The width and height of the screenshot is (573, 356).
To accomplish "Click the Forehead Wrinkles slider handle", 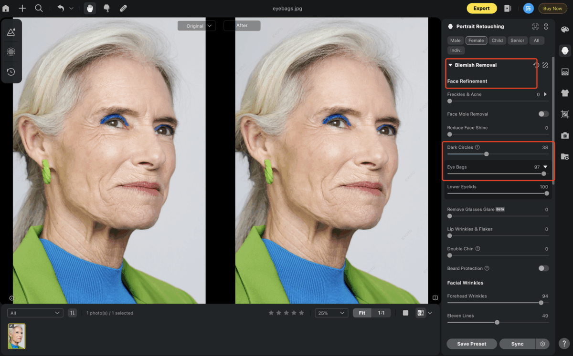I will pos(541,303).
